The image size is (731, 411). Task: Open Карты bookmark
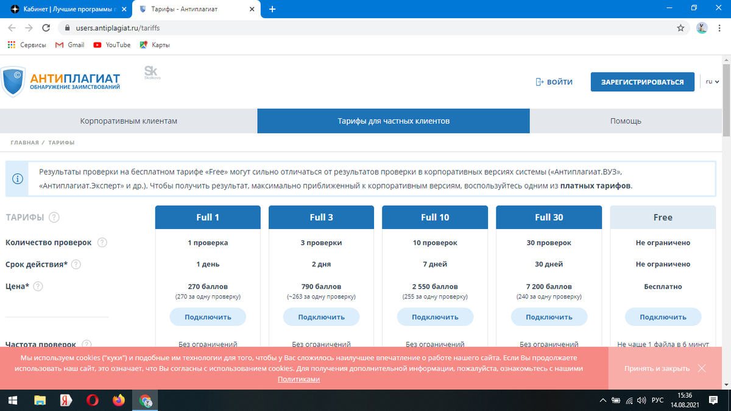point(155,45)
